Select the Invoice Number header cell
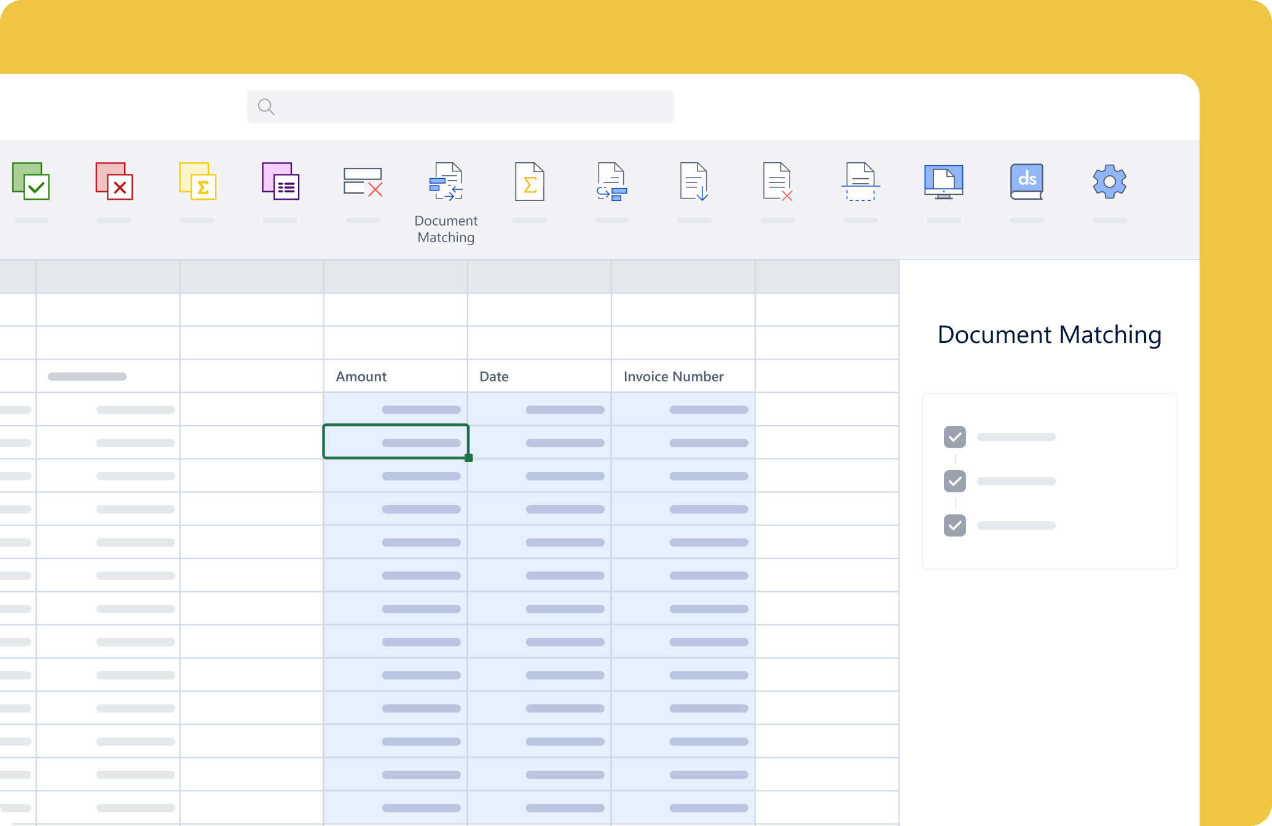The width and height of the screenshot is (1272, 826). point(683,376)
